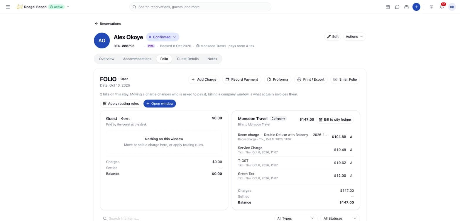460x221 pixels.
Task: Click the $104.89 room charge amount
Action: 339,137
